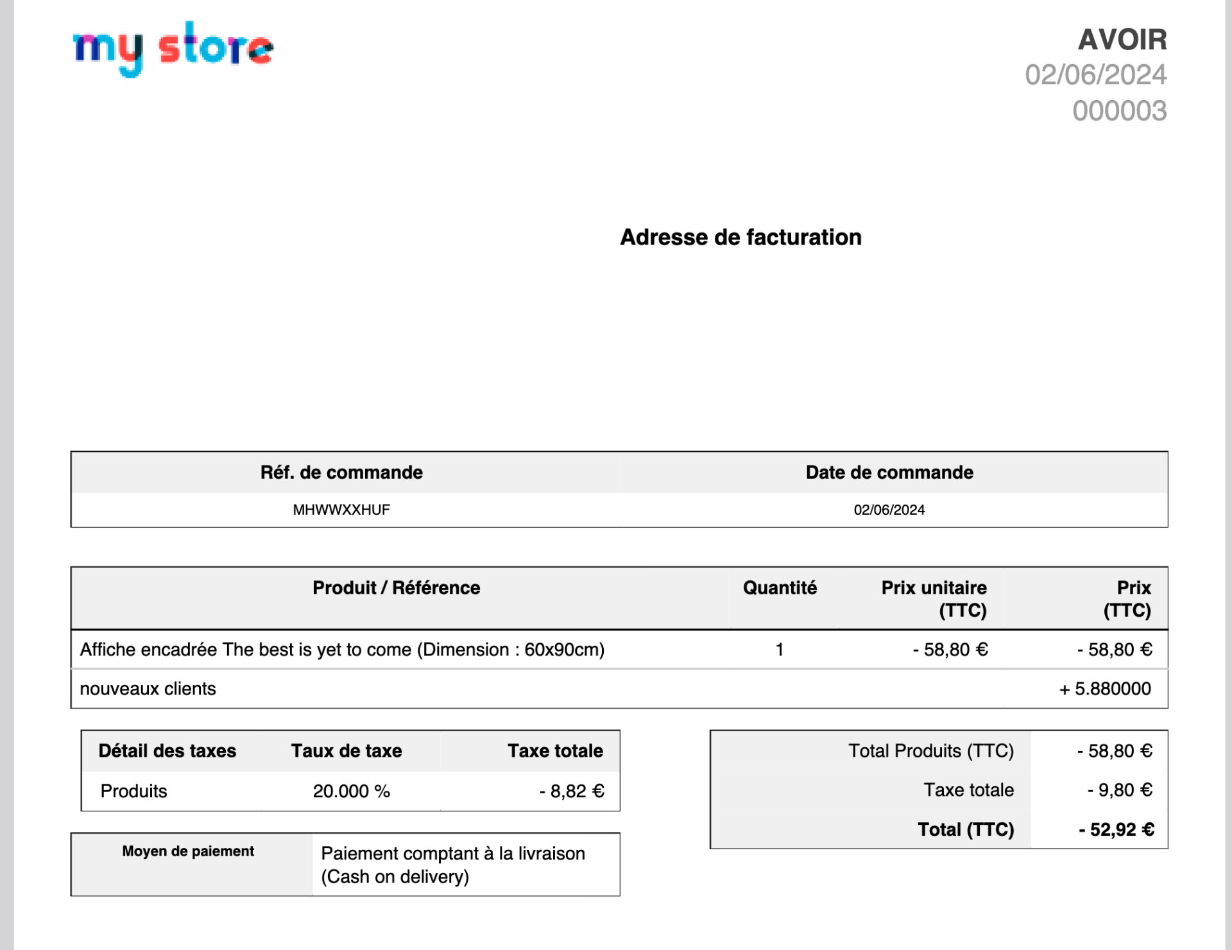Screen dimensions: 1232x950
Task: Click the AVOIR document title
Action: tap(1122, 40)
